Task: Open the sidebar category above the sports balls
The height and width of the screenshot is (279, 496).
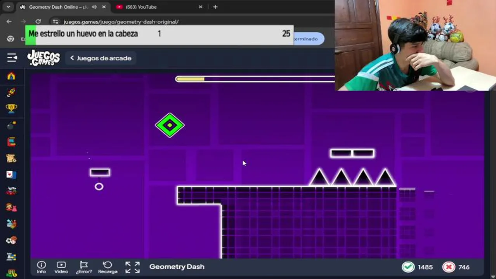Action: 11,224
